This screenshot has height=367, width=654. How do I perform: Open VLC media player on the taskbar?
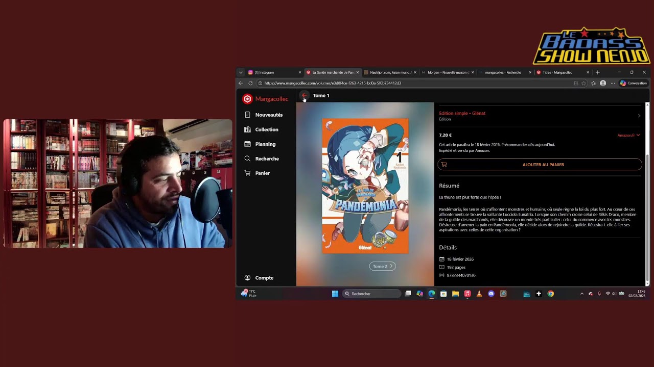[x=479, y=294]
